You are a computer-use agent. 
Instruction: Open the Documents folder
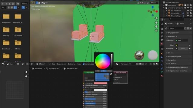coord(18,31)
